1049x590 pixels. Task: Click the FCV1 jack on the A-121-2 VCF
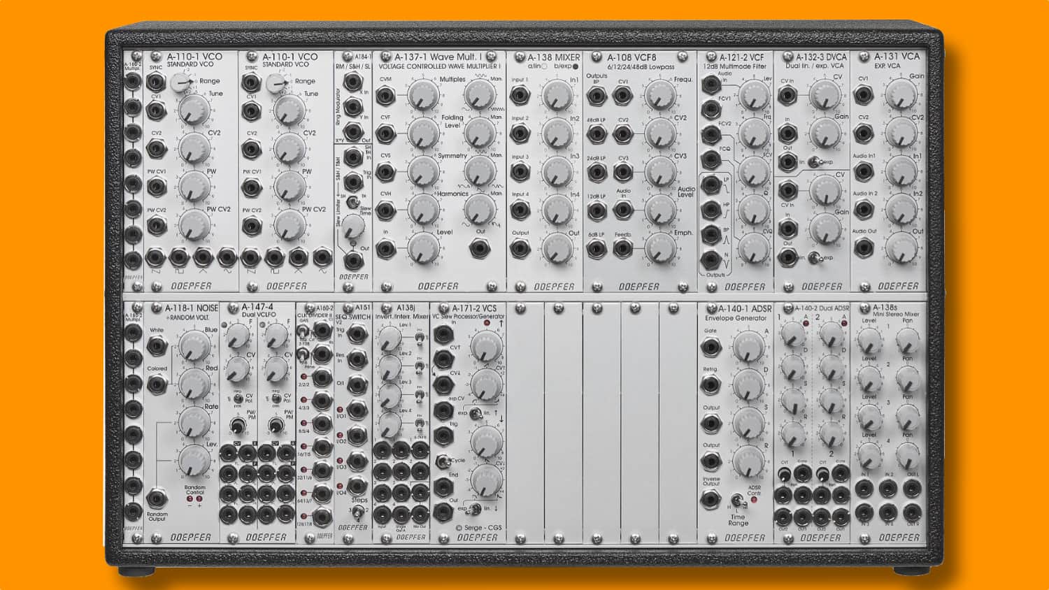711,109
